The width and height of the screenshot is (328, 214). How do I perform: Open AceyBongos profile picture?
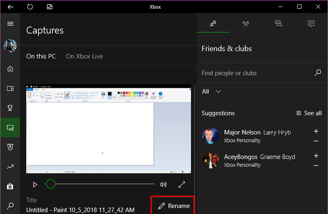pos(210,160)
